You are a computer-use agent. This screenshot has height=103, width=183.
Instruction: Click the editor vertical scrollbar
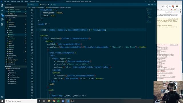click(x=156, y=31)
